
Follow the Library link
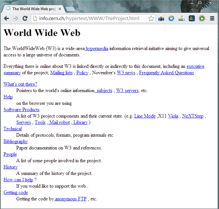coord(80,122)
